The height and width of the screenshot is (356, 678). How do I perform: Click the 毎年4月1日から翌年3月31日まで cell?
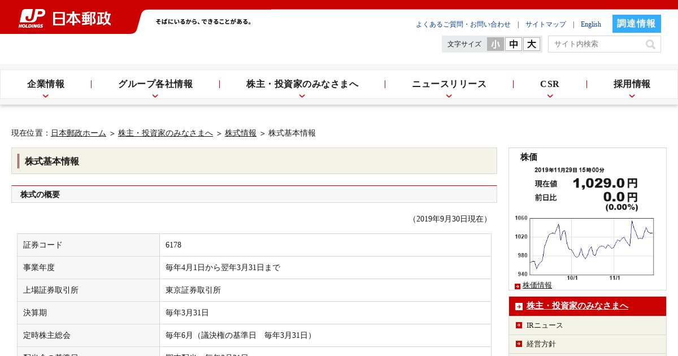click(x=325, y=268)
